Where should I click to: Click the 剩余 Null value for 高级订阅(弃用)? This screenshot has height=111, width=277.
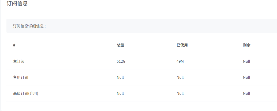[246, 93]
